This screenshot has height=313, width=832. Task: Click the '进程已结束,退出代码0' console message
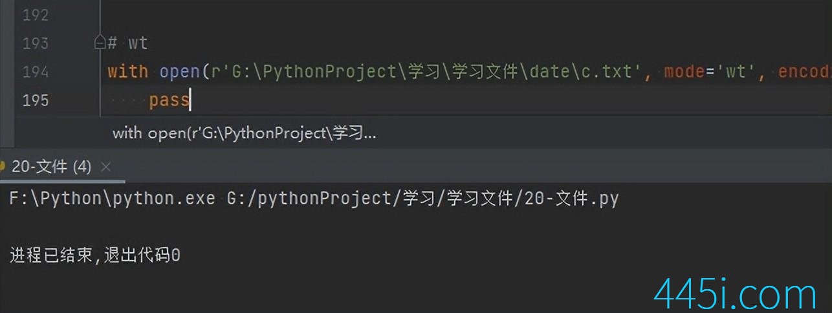coord(95,255)
